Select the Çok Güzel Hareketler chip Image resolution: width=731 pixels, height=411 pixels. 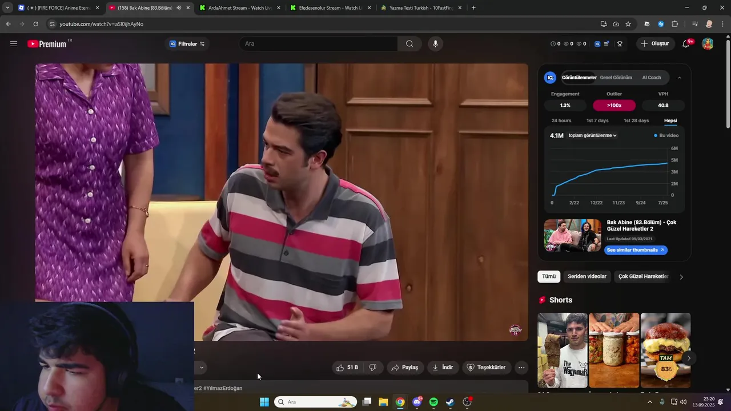644,276
